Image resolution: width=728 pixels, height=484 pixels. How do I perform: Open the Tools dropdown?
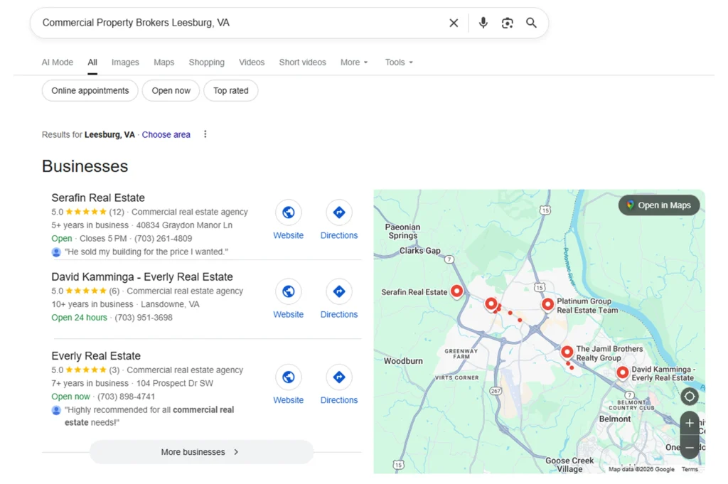click(x=399, y=63)
